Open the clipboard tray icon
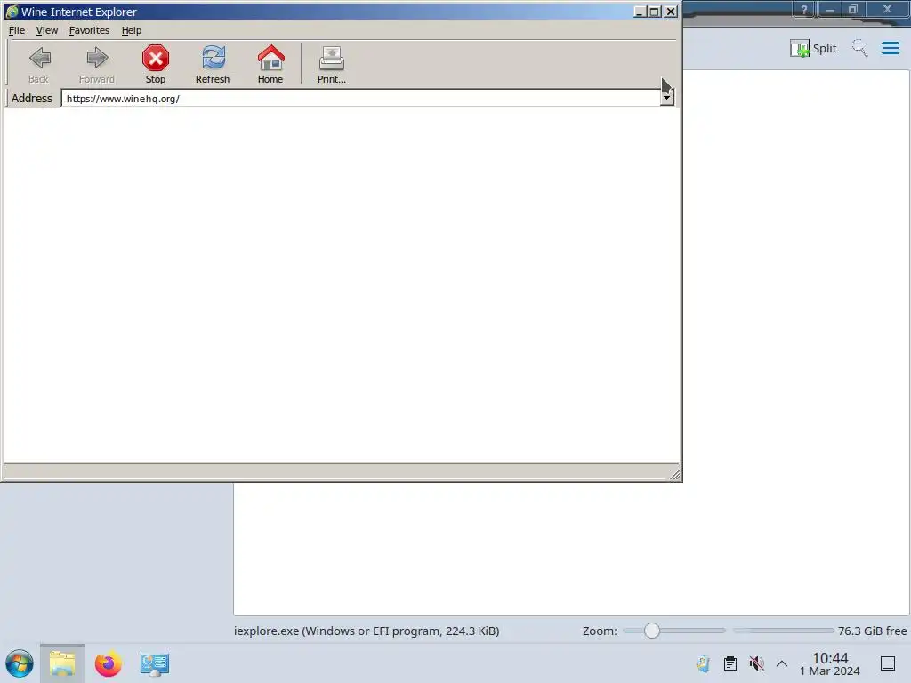 coord(730,663)
